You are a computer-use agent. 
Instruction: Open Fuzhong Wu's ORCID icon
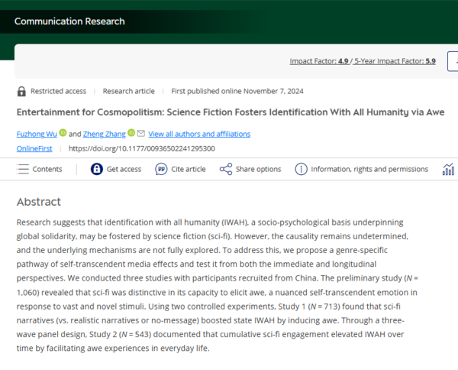pyautogui.click(x=63, y=133)
